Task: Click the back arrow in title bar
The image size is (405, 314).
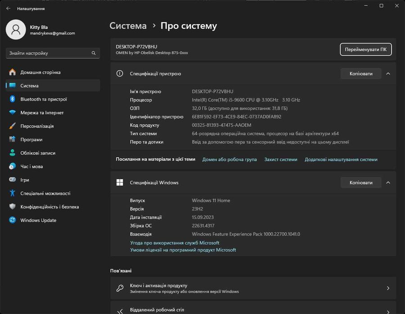Action: pos(8,9)
